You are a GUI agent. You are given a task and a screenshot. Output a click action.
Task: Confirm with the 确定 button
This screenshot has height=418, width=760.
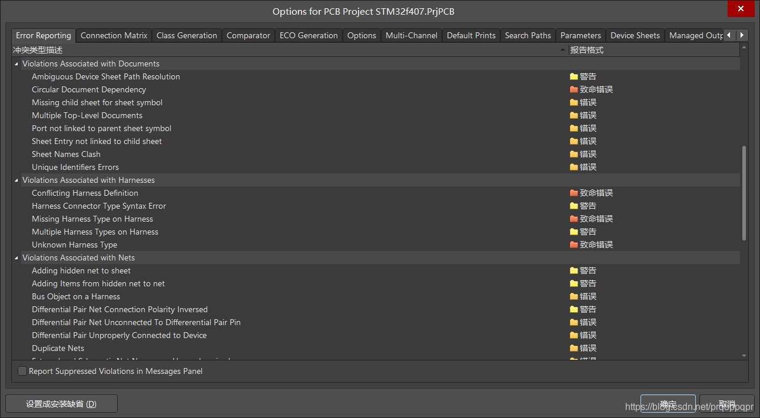point(668,404)
